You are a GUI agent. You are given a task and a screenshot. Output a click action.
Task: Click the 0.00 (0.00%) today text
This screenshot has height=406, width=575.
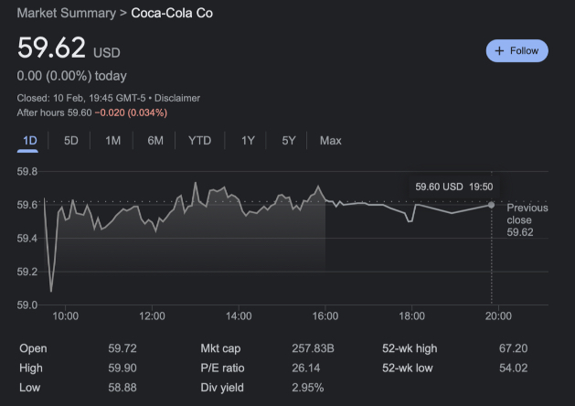(72, 76)
